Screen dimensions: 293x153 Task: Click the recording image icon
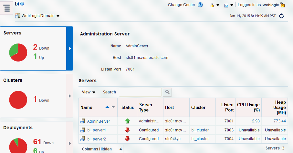tap(226, 5)
